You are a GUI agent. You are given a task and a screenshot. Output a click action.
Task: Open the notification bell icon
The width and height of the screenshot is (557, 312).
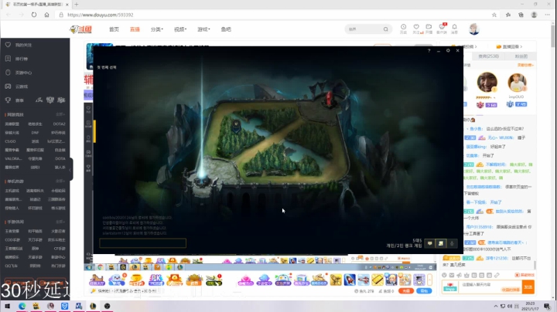454,27
